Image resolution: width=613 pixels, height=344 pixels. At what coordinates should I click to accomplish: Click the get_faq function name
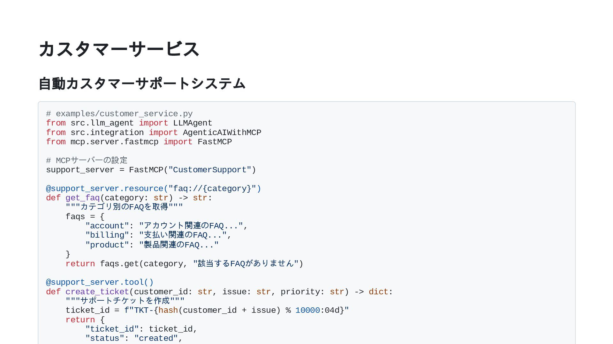point(82,198)
